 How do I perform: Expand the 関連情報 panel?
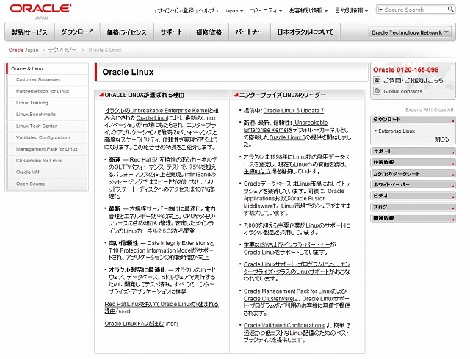(413, 218)
